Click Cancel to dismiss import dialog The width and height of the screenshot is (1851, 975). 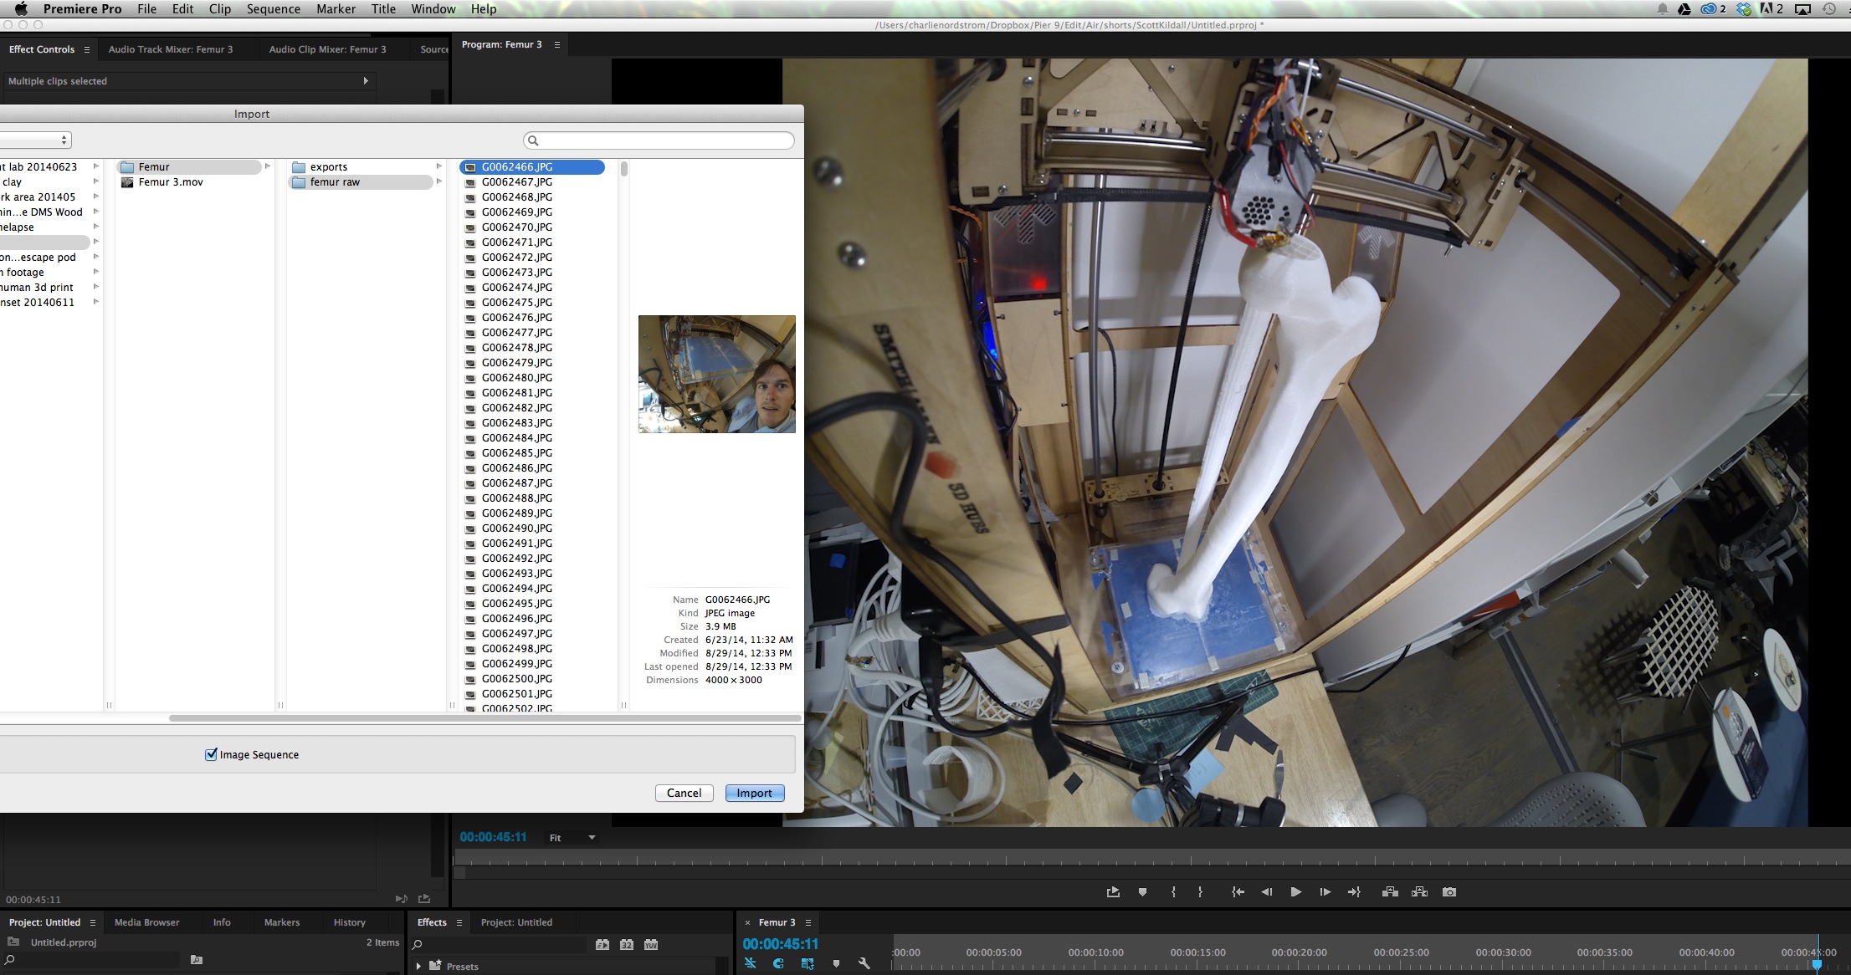tap(685, 793)
